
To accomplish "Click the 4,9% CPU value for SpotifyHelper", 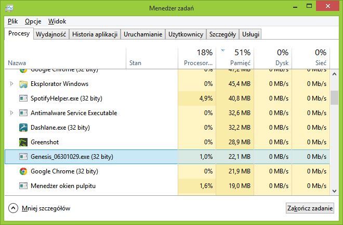I will [x=206, y=98].
